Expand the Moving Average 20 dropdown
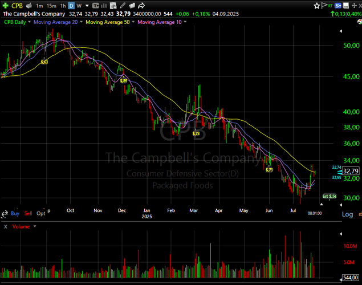This screenshot has width=362, height=285. [82, 22]
